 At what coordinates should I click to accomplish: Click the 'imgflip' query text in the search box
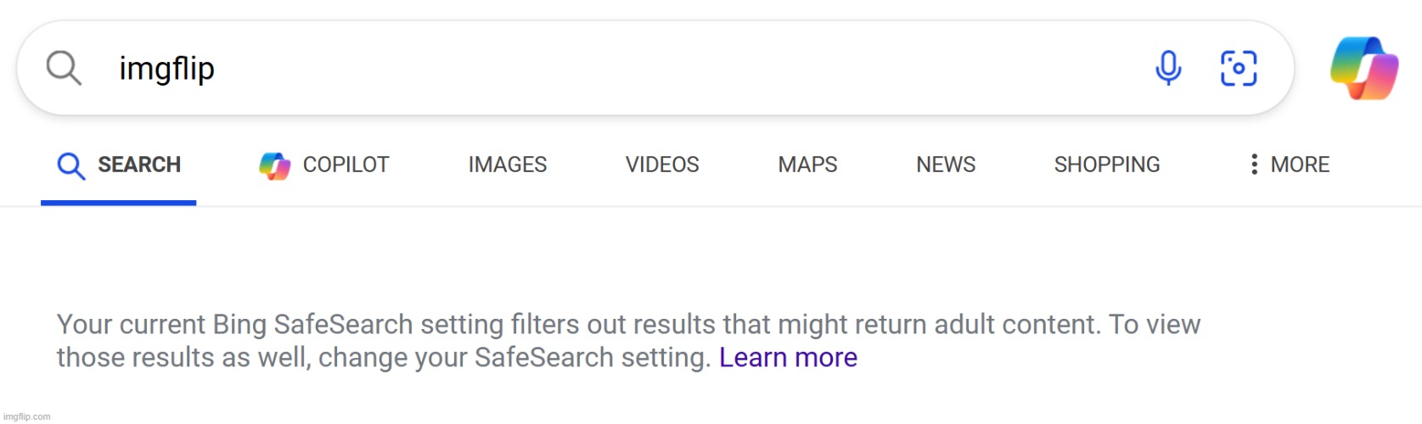pos(166,68)
